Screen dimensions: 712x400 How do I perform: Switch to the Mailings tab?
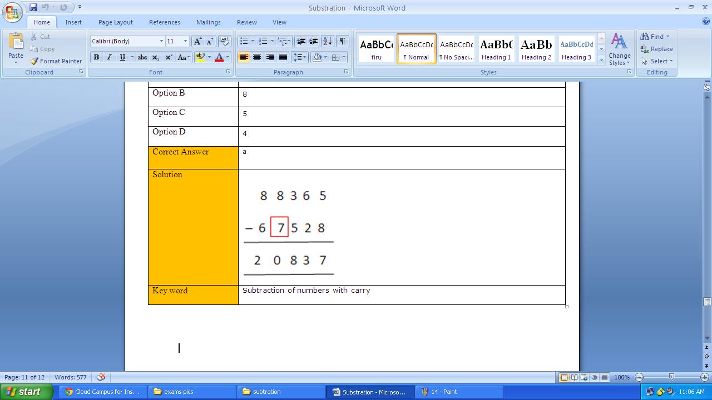coord(209,22)
